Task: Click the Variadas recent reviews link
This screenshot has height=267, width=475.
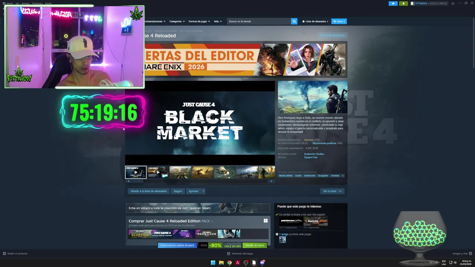Action: [309, 140]
